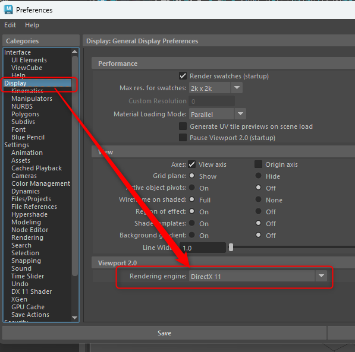Turn Background gradient On
The image size is (355, 352).
pos(191,234)
